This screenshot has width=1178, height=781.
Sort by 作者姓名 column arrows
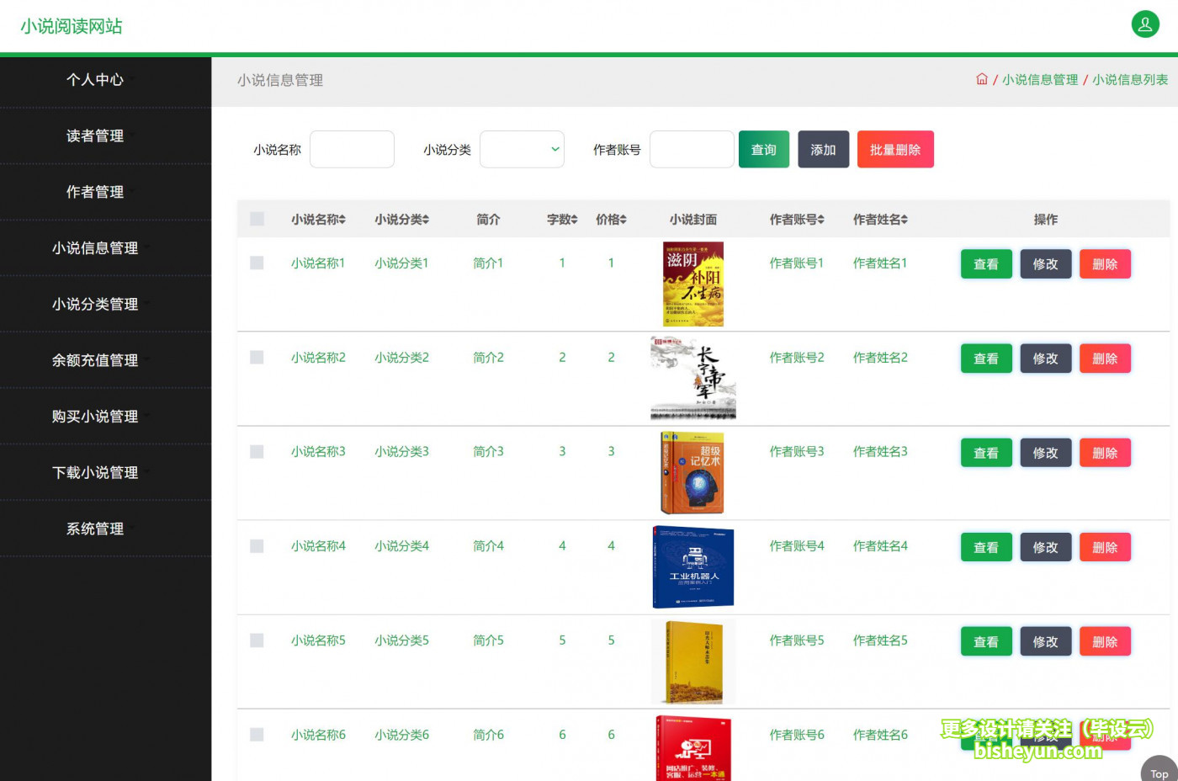pyautogui.click(x=904, y=220)
